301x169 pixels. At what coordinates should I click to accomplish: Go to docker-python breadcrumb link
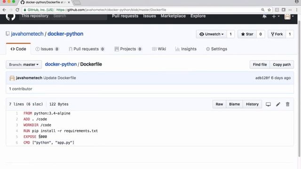point(61,64)
